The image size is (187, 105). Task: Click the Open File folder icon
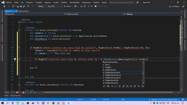[x=18, y=6]
